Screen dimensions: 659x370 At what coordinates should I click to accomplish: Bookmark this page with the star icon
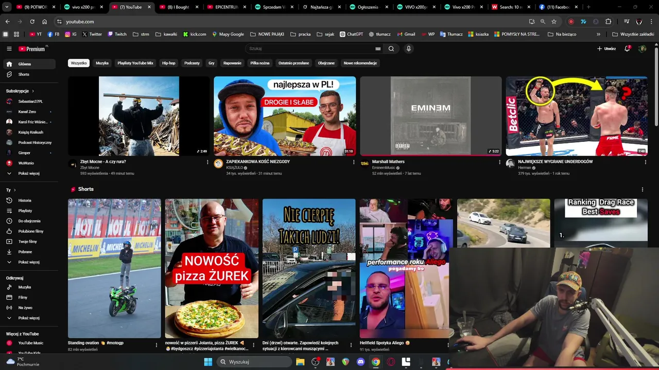pyautogui.click(x=554, y=22)
